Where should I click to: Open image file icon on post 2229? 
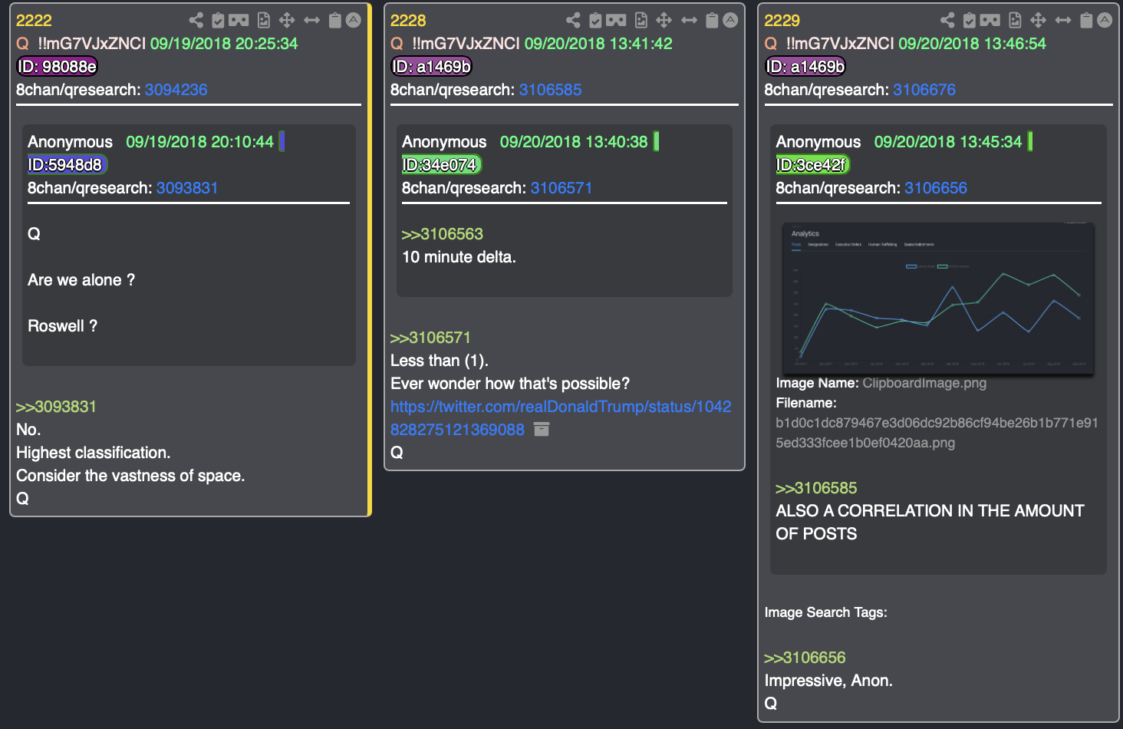click(x=1016, y=20)
